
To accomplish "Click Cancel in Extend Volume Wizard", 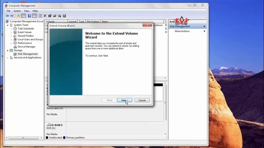I will click(x=142, y=100).
